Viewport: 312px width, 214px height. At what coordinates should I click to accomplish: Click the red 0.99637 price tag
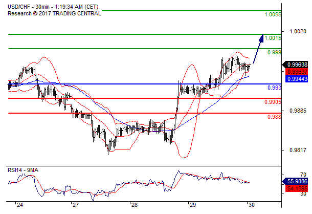297,72
